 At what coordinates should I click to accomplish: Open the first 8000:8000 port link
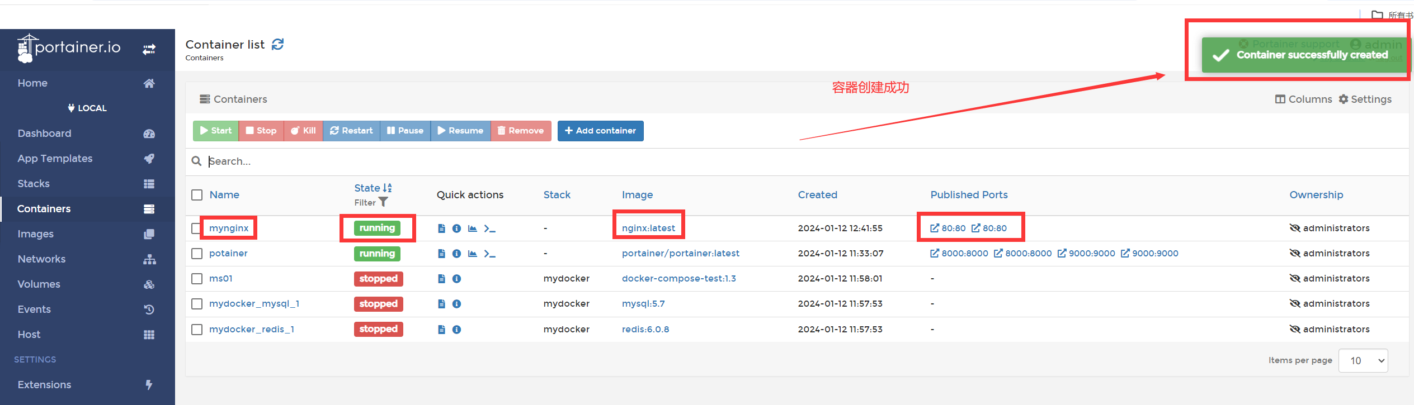tap(959, 254)
